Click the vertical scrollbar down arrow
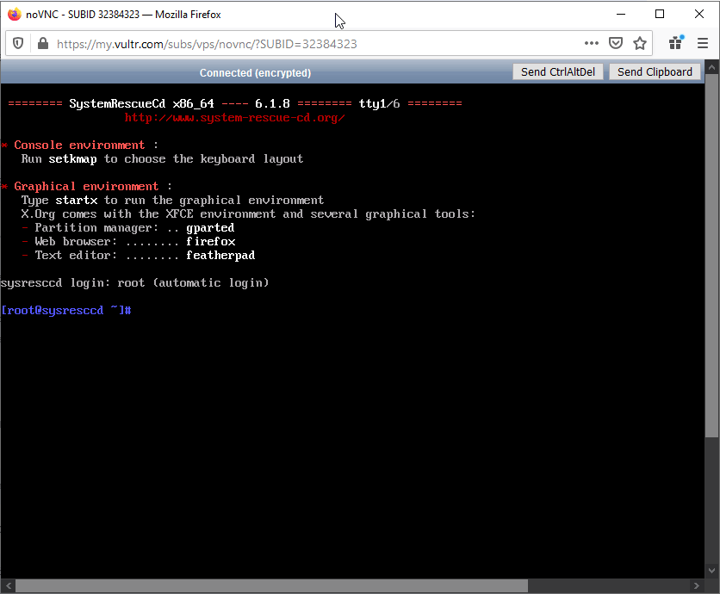Viewport: 720px width, 594px height. [x=711, y=571]
